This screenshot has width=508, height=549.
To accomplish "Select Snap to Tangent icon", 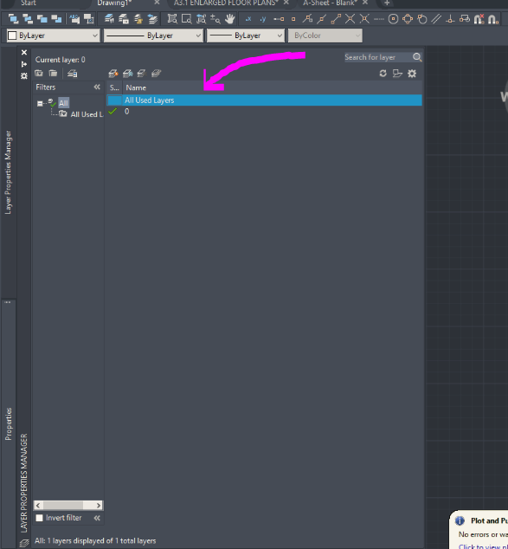I will point(422,19).
